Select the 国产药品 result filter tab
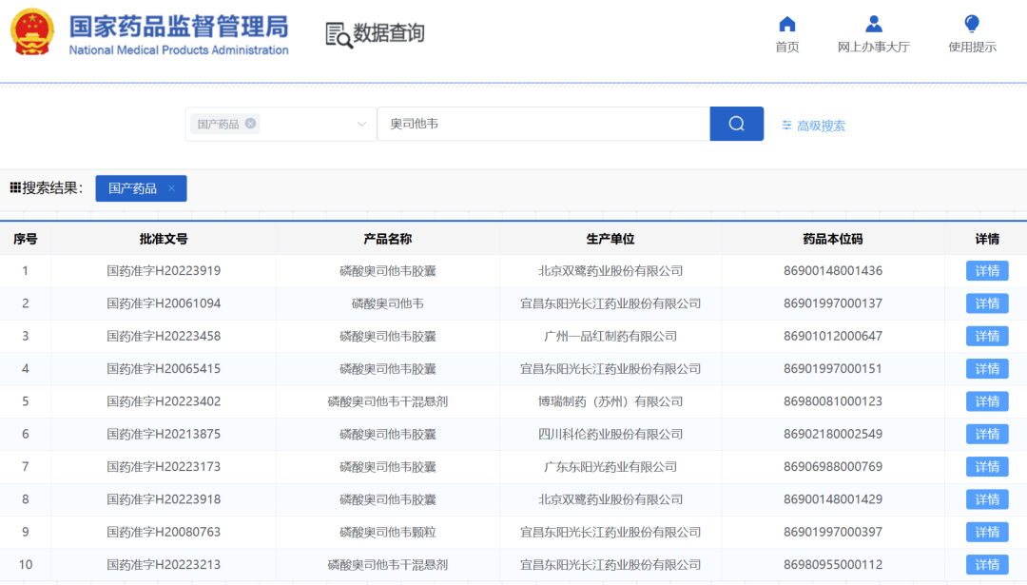This screenshot has width=1027, height=585. (x=141, y=188)
